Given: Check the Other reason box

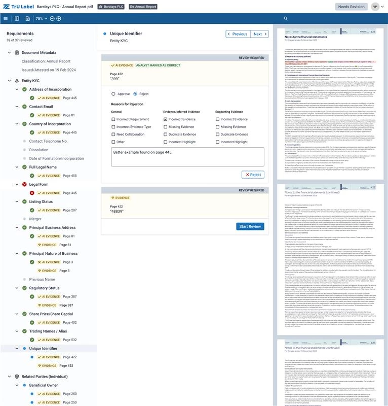Looking at the screenshot, I should pos(113,142).
